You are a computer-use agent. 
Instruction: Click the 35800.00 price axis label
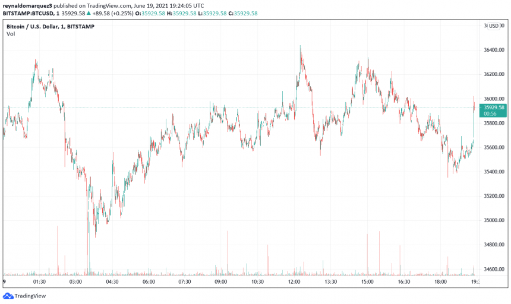coord(494,123)
